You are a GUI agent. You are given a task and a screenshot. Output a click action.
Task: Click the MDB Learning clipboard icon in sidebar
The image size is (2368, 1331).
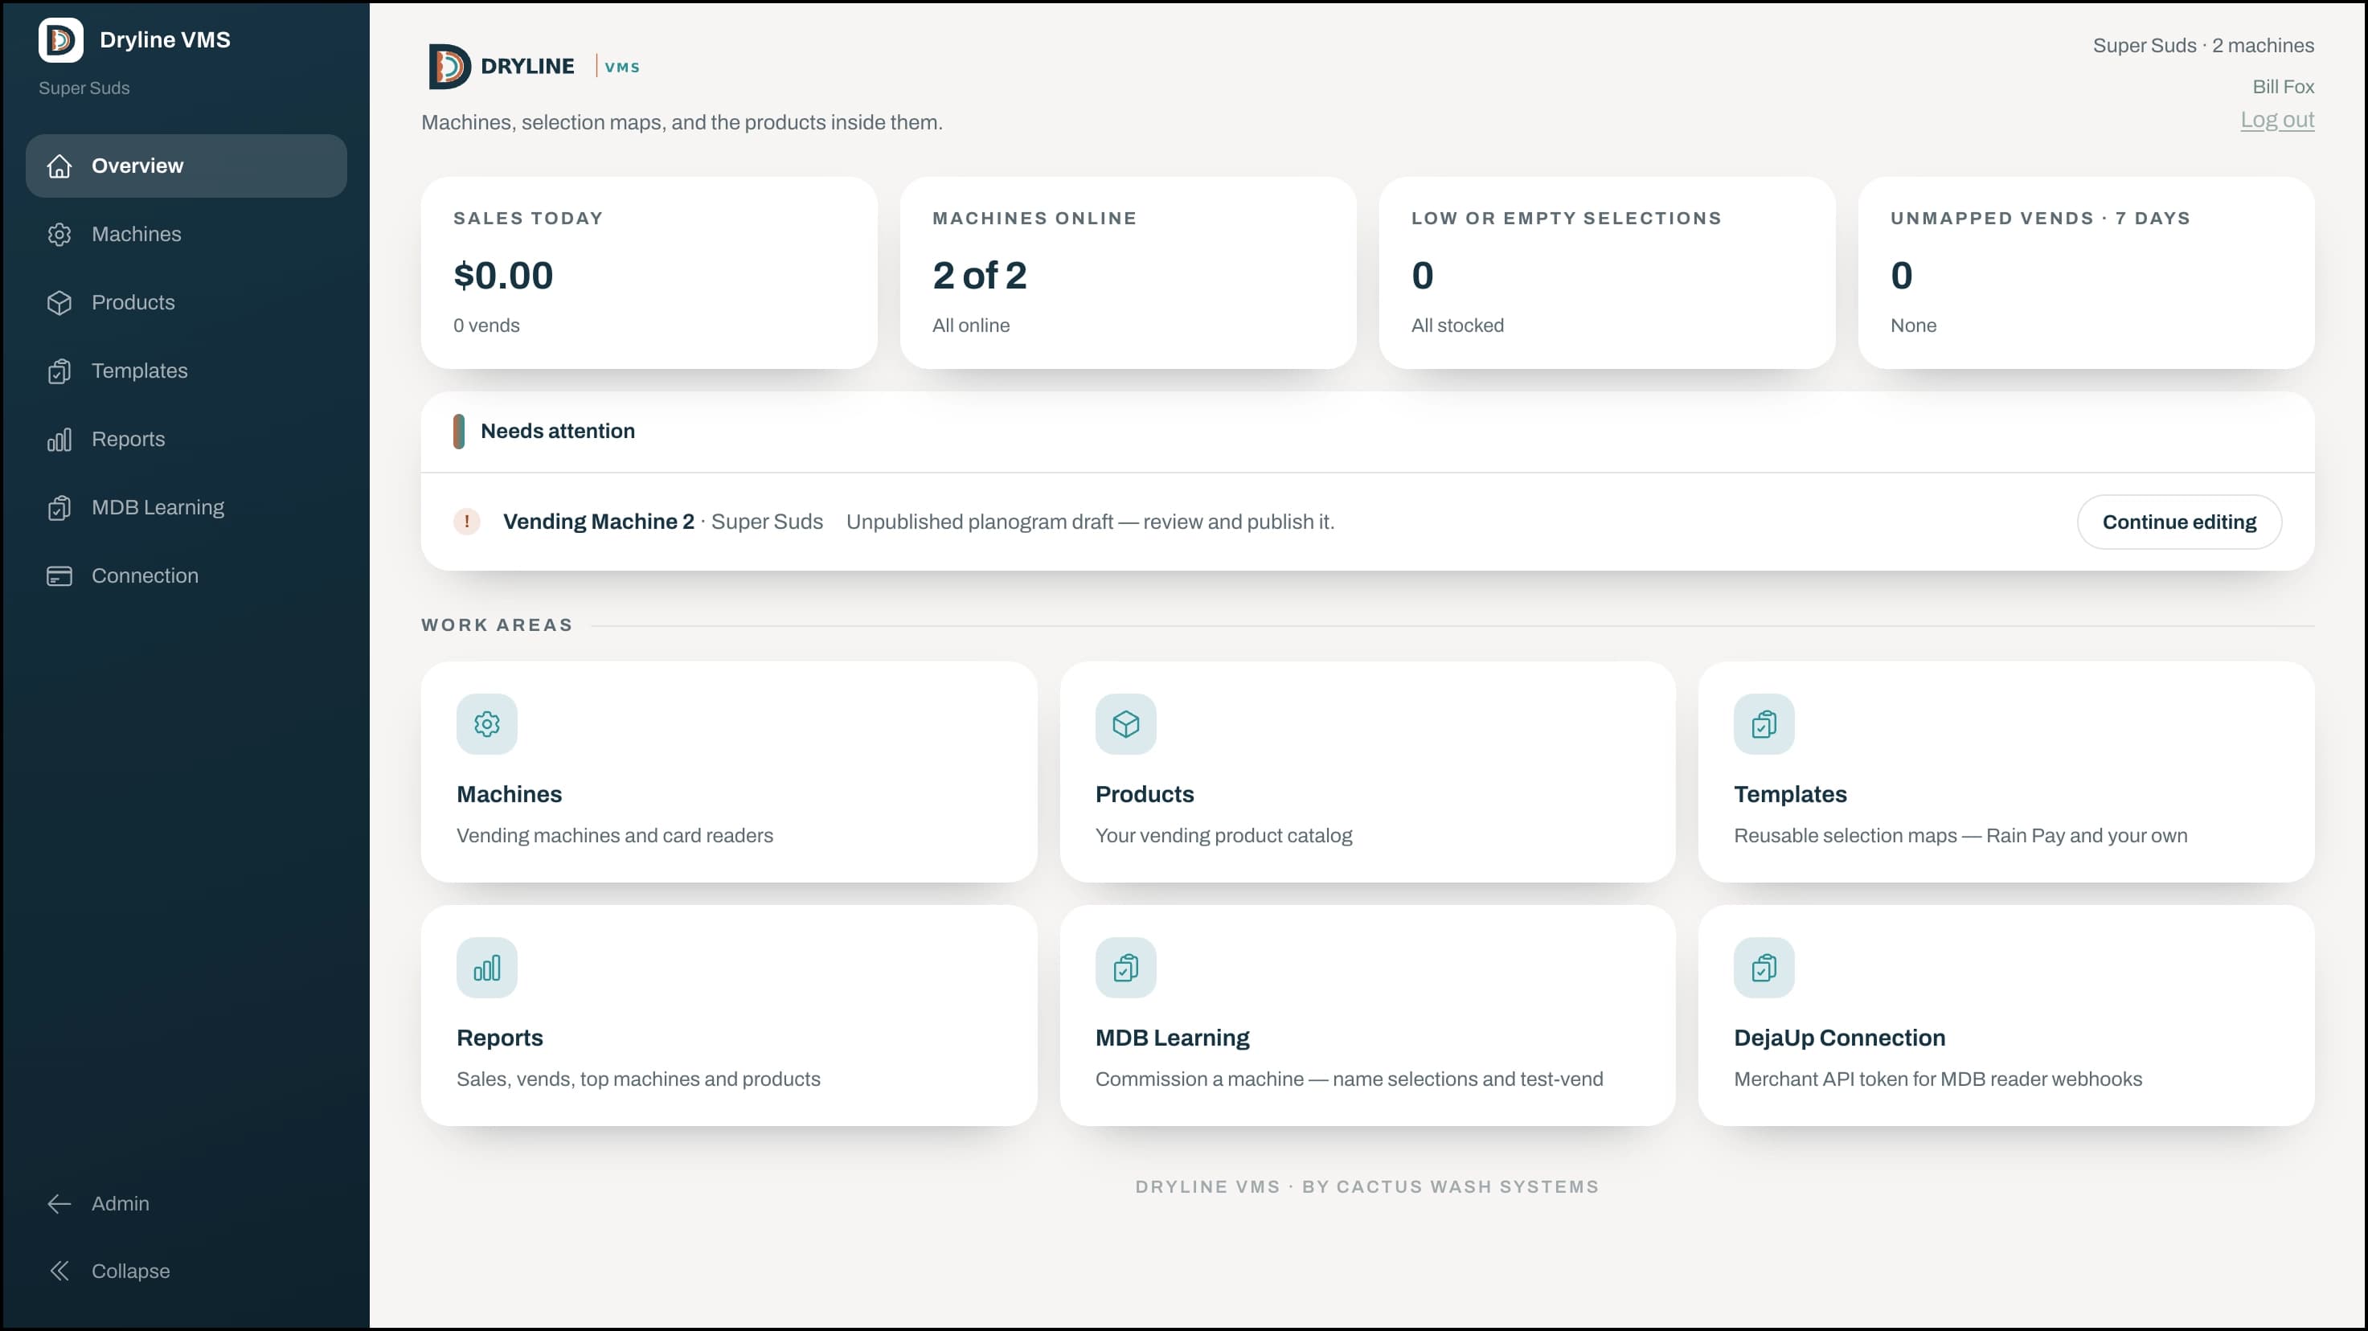[x=59, y=507]
